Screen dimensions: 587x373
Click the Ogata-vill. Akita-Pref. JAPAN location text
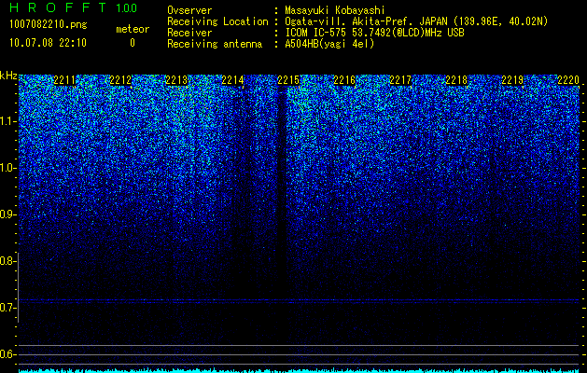pyautogui.click(x=416, y=21)
